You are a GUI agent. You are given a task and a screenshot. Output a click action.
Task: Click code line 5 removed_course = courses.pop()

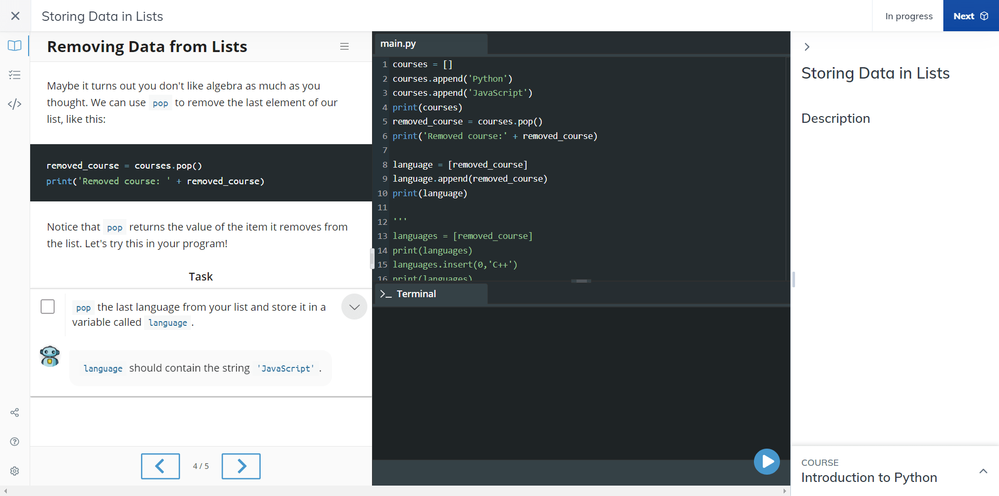468,121
